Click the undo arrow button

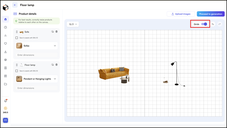coord(213,24)
